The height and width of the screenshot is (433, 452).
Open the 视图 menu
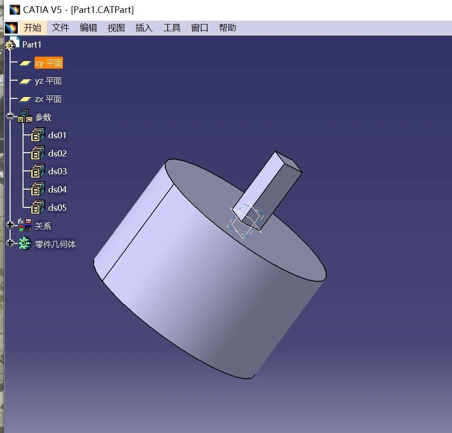(x=116, y=28)
